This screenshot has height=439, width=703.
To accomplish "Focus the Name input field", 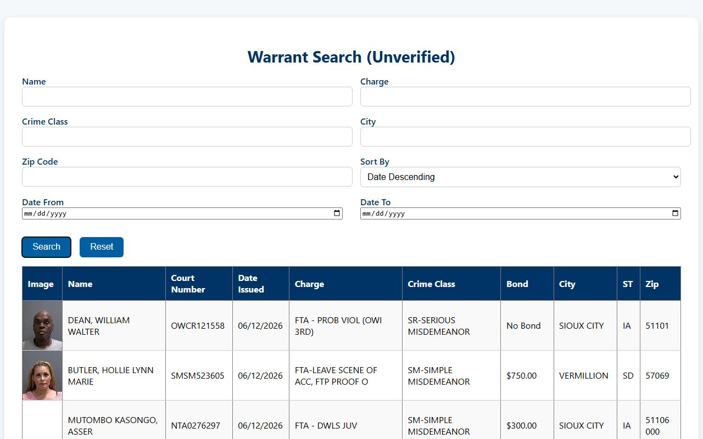I will tap(187, 97).
